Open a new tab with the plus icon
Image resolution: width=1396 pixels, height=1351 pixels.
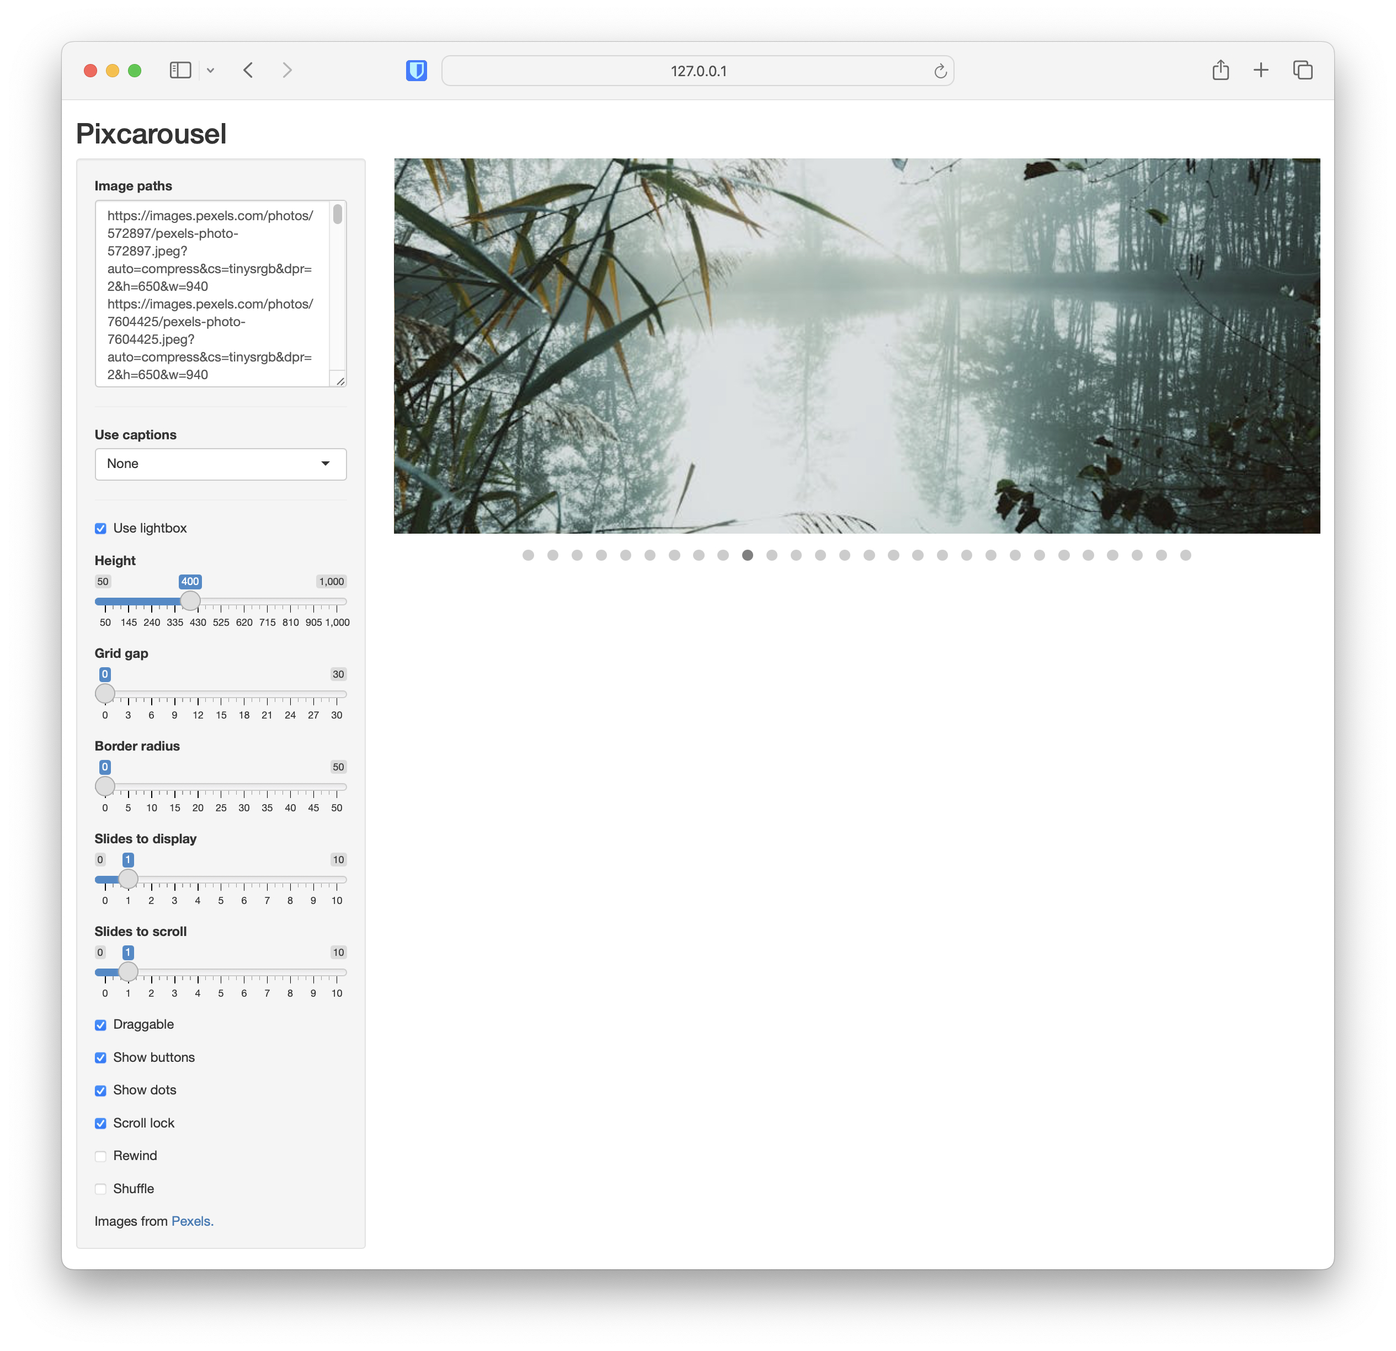click(1261, 70)
